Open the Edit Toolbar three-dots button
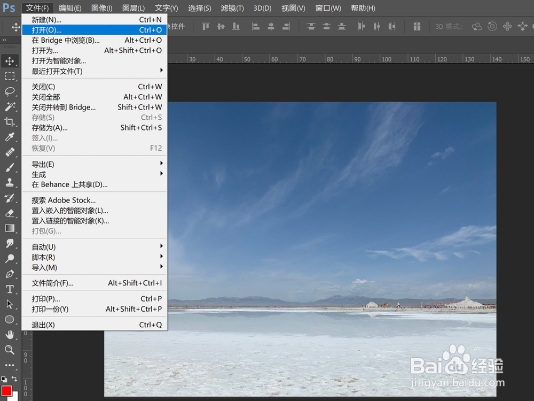 (10, 365)
